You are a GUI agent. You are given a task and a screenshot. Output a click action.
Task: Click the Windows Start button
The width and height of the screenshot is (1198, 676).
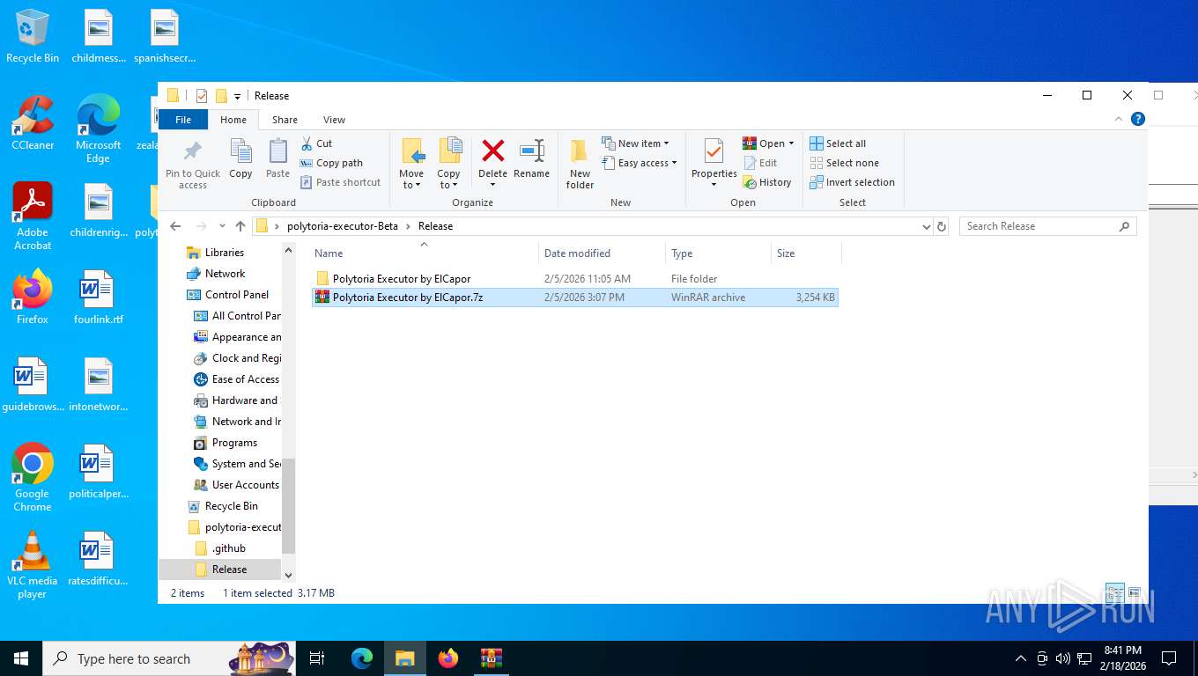tap(21, 658)
